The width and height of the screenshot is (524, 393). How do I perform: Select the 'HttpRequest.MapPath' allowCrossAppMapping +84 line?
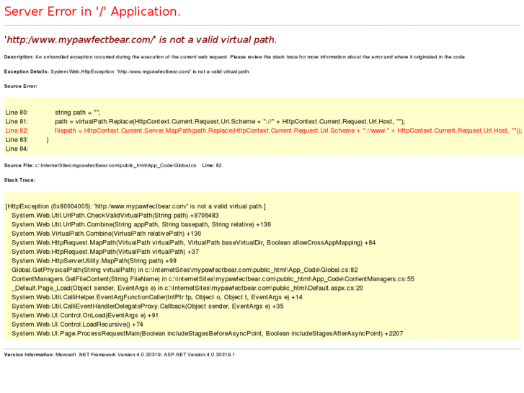pyautogui.click(x=193, y=242)
